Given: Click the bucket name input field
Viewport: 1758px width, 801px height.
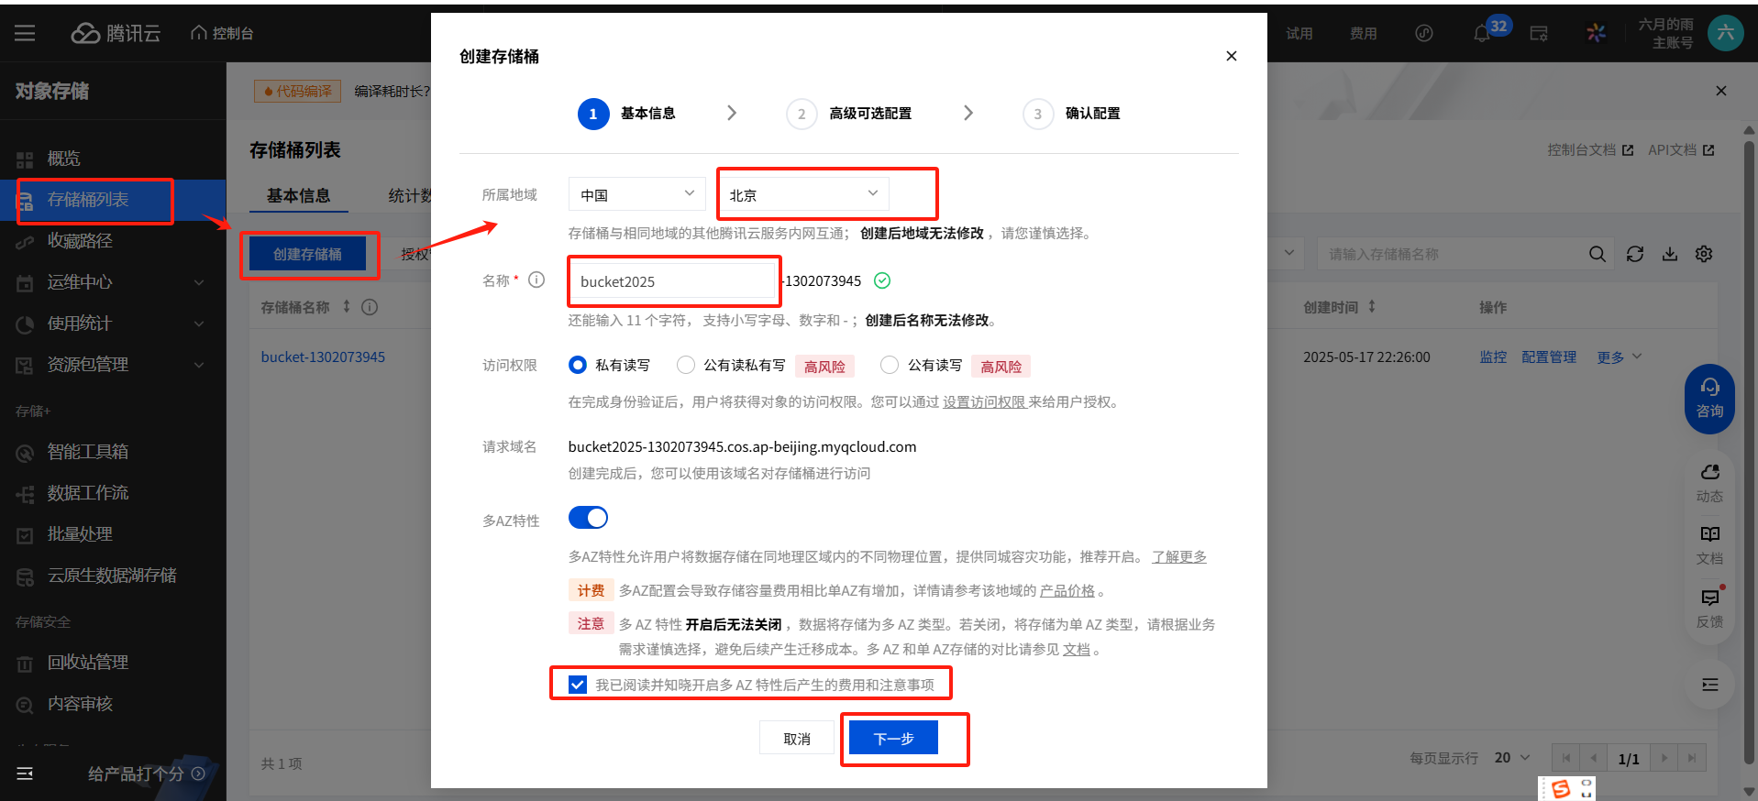Looking at the screenshot, I should pos(674,281).
